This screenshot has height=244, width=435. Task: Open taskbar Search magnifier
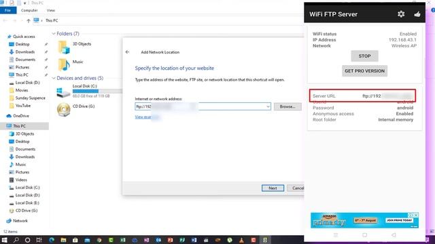16,240
